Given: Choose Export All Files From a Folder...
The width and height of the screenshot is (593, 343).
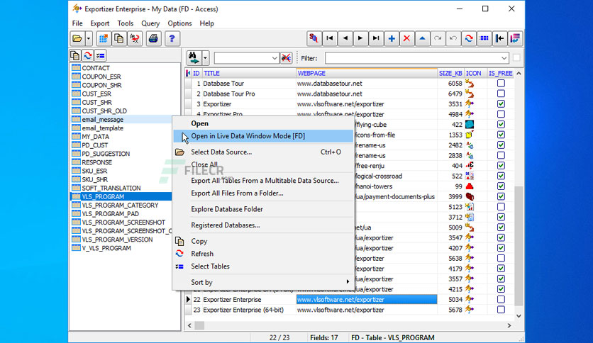Looking at the screenshot, I should point(263,193).
